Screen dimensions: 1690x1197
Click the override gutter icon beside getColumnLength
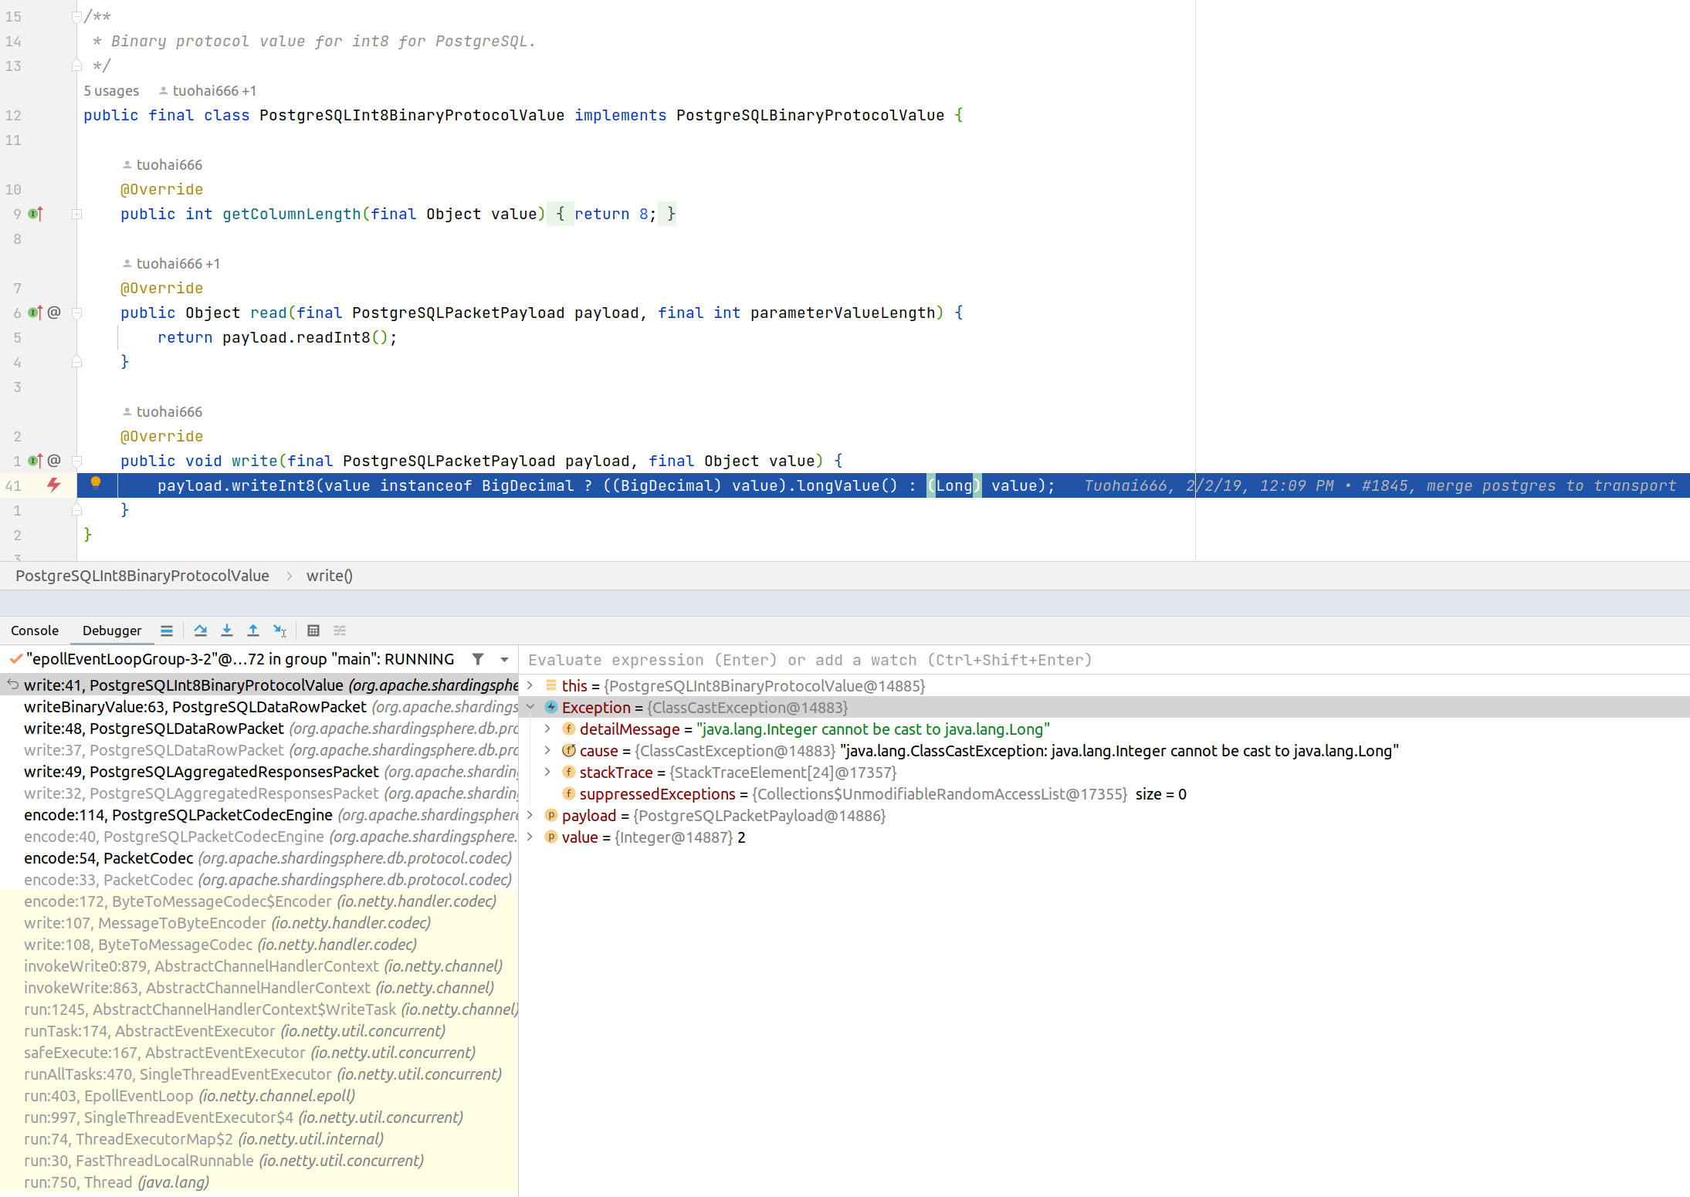pyautogui.click(x=36, y=214)
